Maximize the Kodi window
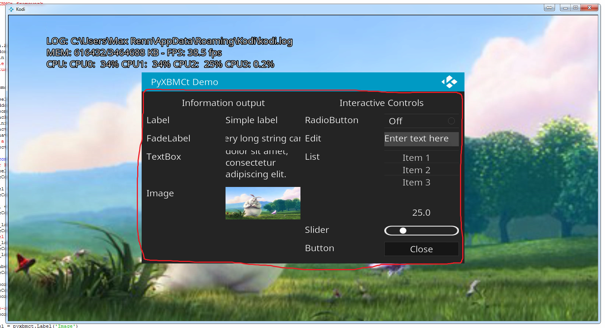This screenshot has height=328, width=605. click(x=576, y=7)
